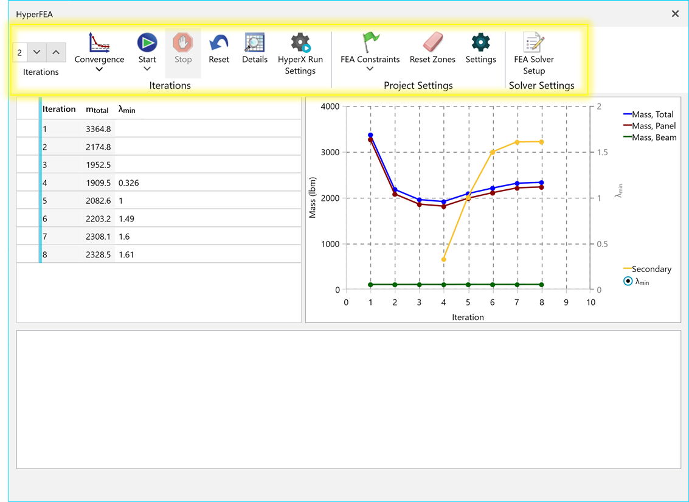Decrease the Iterations count

37,52
